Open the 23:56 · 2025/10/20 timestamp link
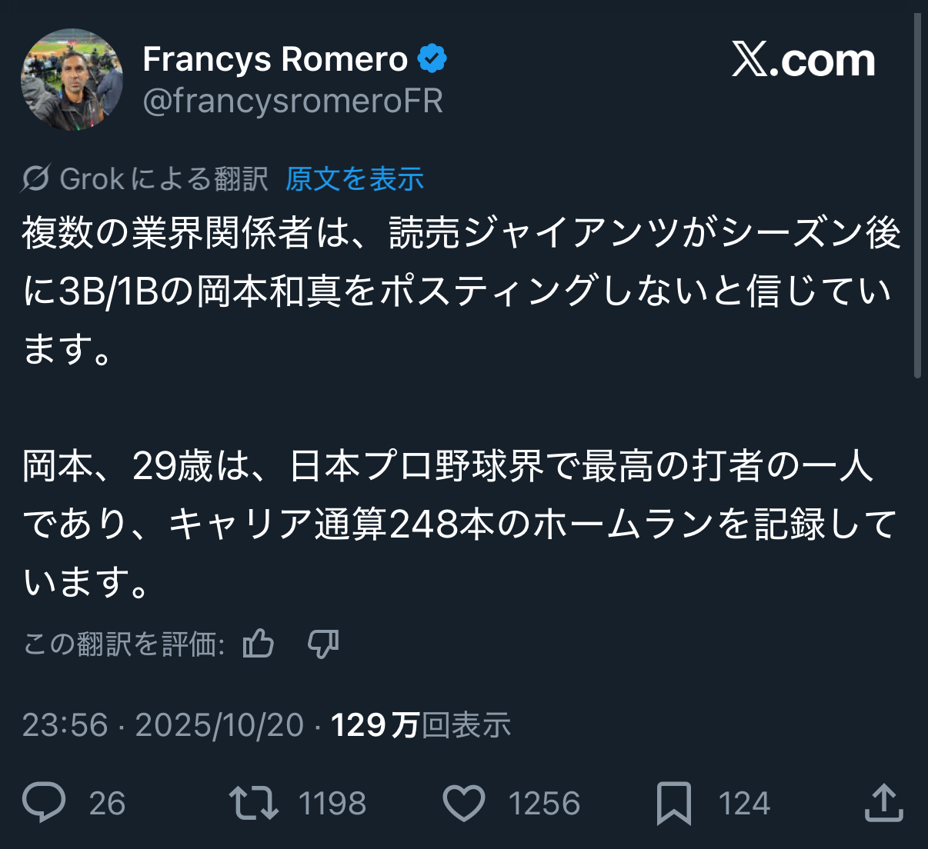 (163, 725)
